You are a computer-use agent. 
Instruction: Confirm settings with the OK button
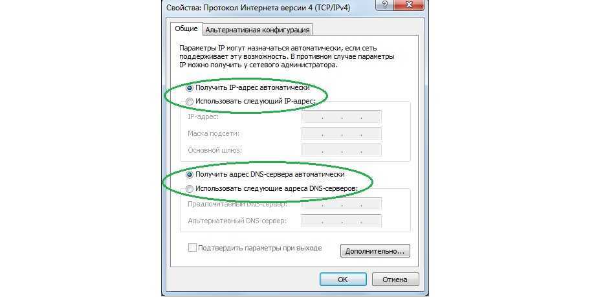click(343, 280)
